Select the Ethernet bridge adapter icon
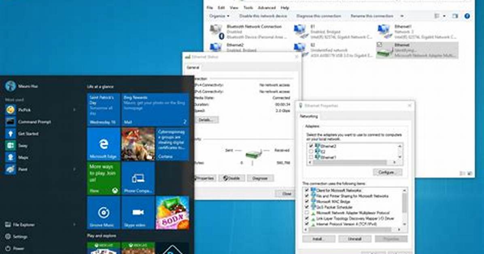Screen dimensions: 484x254 pyautogui.click(x=384, y=51)
